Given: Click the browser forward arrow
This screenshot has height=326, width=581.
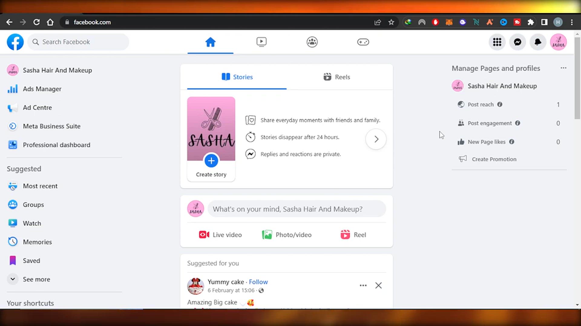Looking at the screenshot, I should pos(23,22).
